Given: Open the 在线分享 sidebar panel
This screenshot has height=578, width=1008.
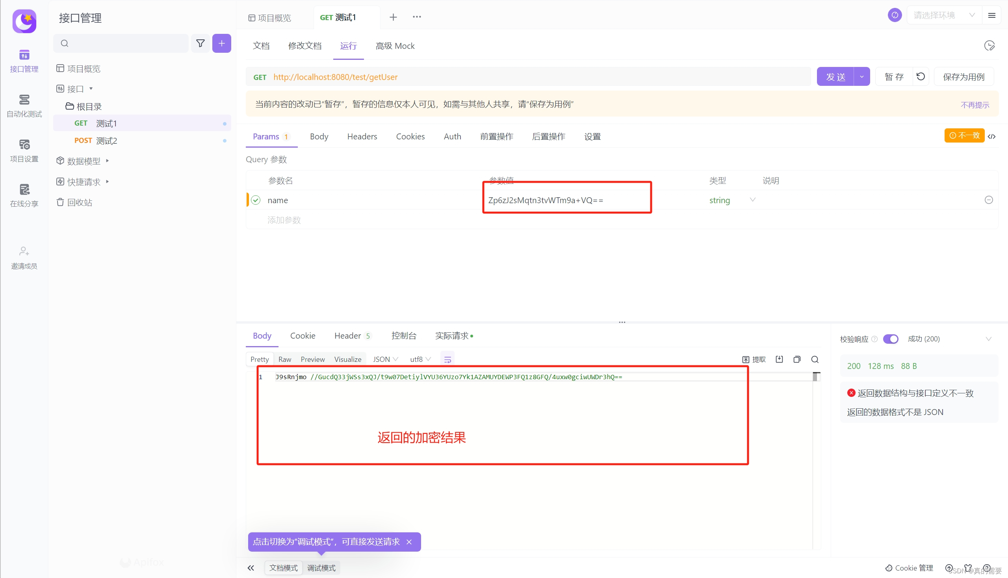Looking at the screenshot, I should [24, 195].
